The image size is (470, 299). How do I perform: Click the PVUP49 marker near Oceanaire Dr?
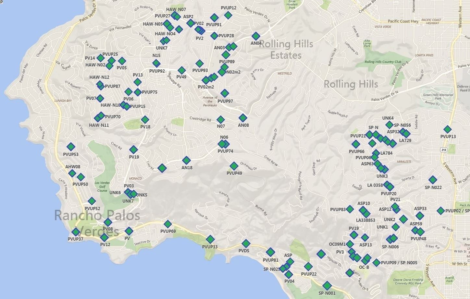(233, 165)
